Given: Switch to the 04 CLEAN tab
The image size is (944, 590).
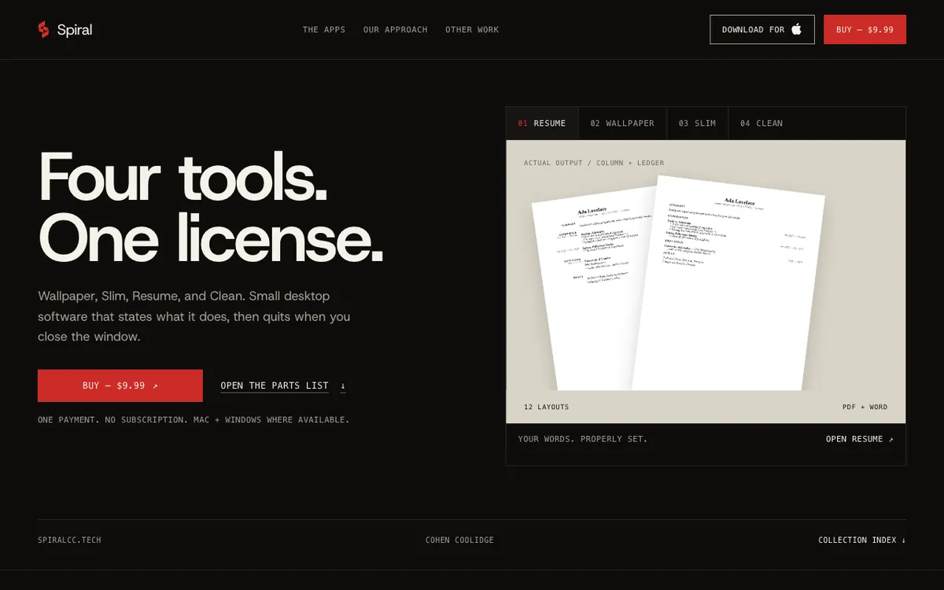Looking at the screenshot, I should click(761, 124).
